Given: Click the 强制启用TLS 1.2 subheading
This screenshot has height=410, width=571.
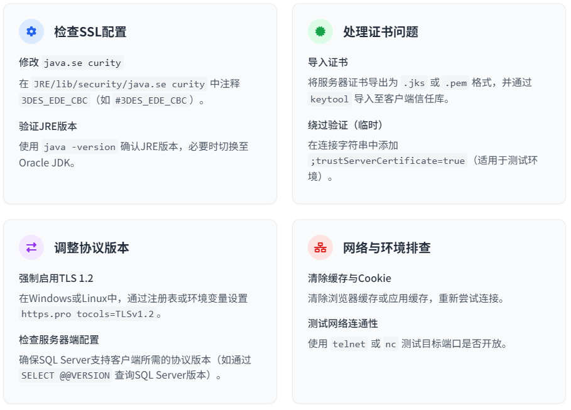Looking at the screenshot, I should pyautogui.click(x=56, y=279).
